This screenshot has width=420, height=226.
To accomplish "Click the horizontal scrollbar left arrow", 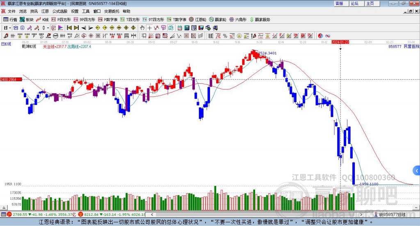I will pos(152,215).
